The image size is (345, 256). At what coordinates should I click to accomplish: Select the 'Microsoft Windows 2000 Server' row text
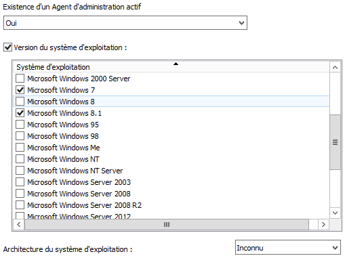click(x=79, y=79)
